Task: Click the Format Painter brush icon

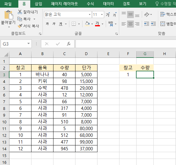Action: pyautogui.click(x=20, y=26)
